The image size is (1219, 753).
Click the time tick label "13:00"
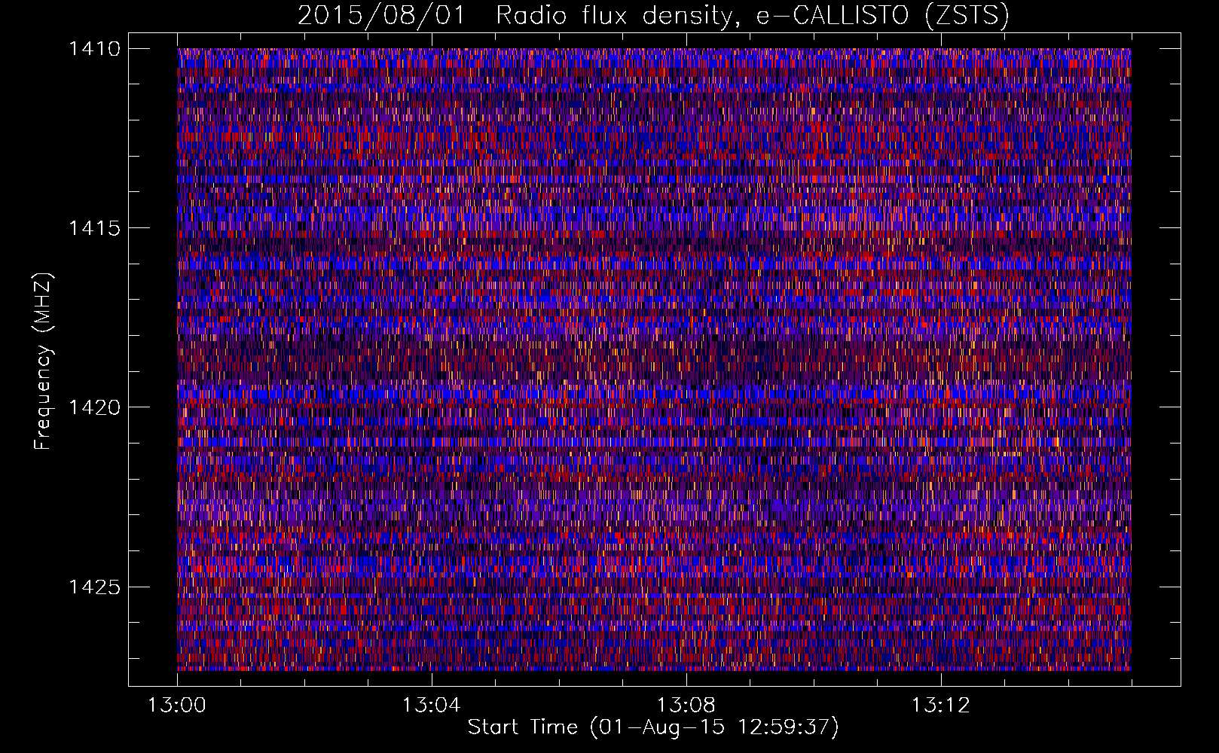click(176, 706)
